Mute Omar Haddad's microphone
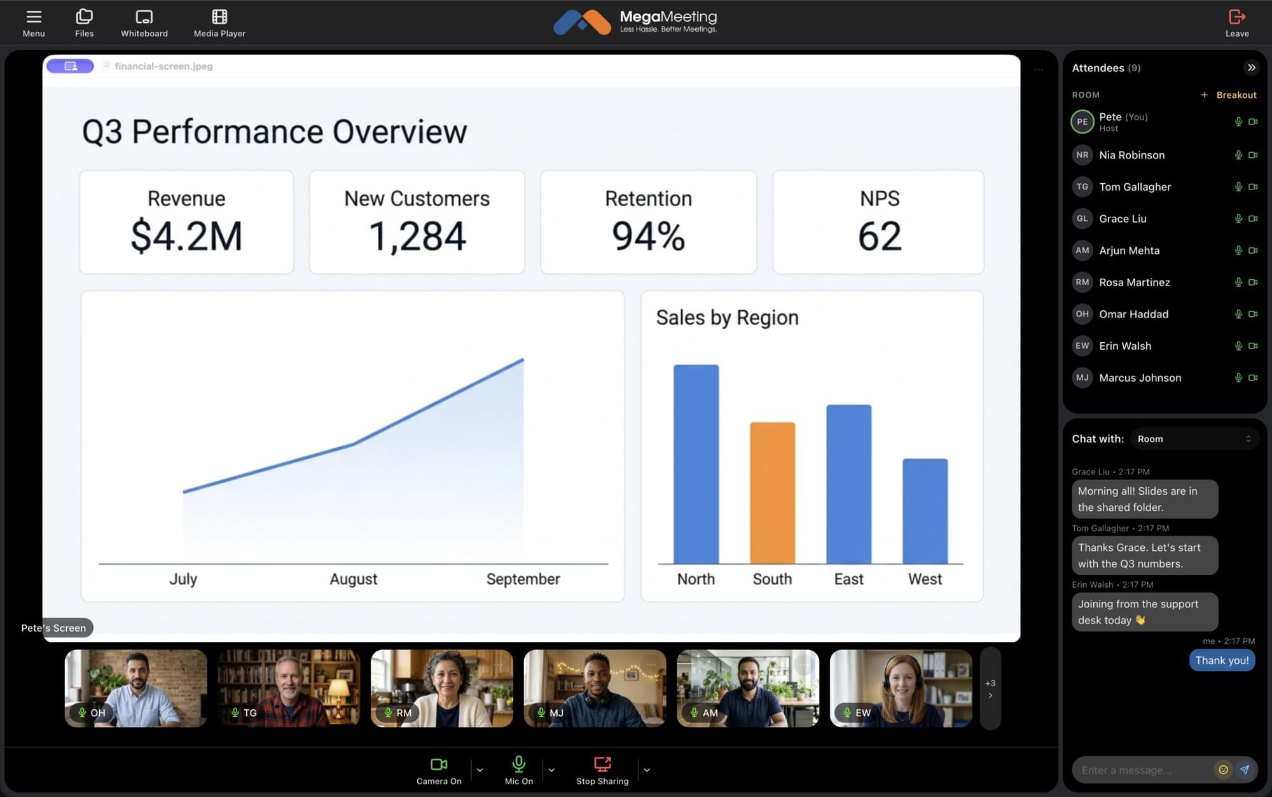Screen dimensions: 1272x797 1238,314
